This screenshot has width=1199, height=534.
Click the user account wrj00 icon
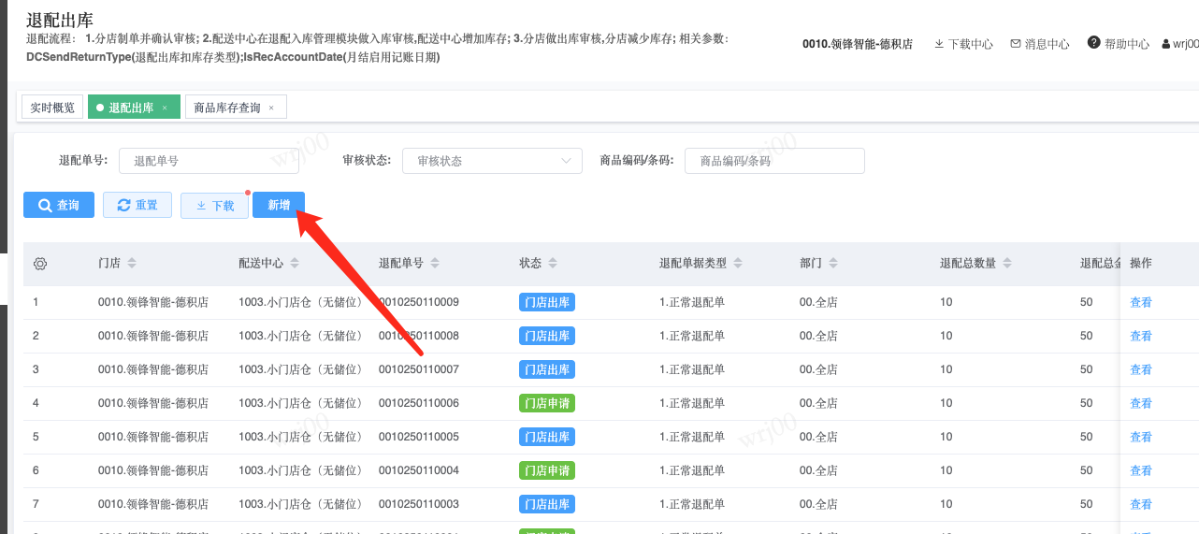click(x=1166, y=44)
